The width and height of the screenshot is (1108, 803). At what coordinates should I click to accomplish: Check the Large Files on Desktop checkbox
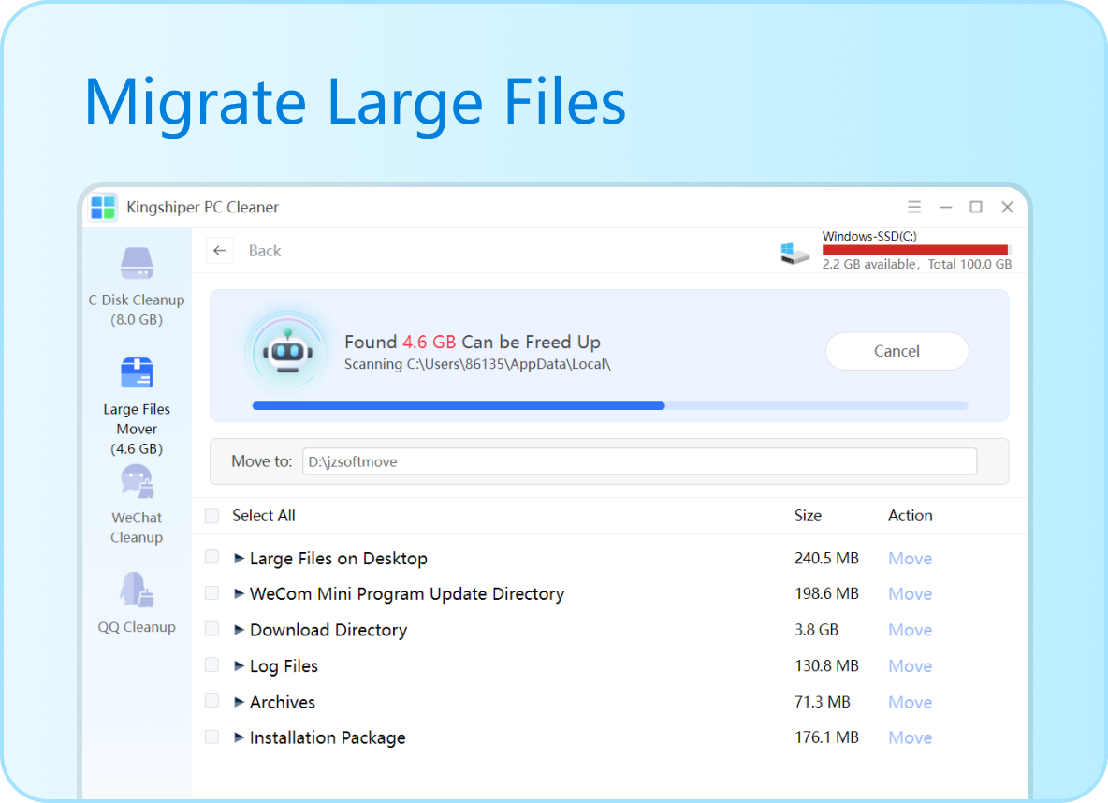(x=212, y=557)
